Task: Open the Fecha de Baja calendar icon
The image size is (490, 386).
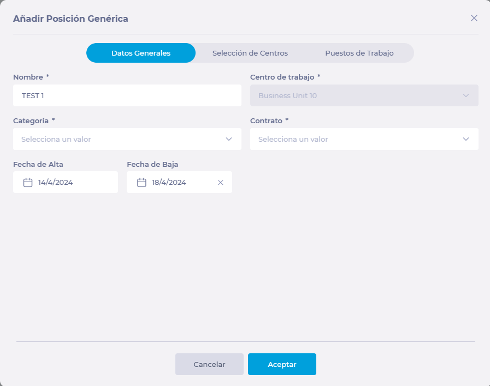Action: (141, 183)
